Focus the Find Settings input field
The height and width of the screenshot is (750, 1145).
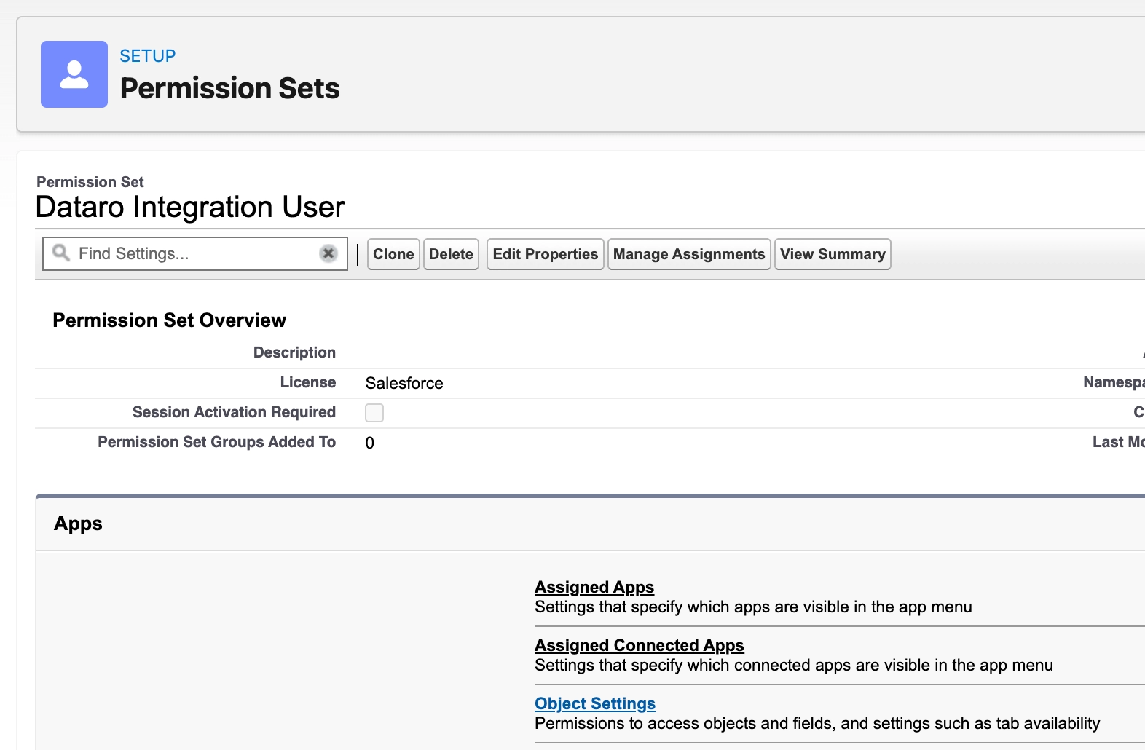[x=195, y=253]
